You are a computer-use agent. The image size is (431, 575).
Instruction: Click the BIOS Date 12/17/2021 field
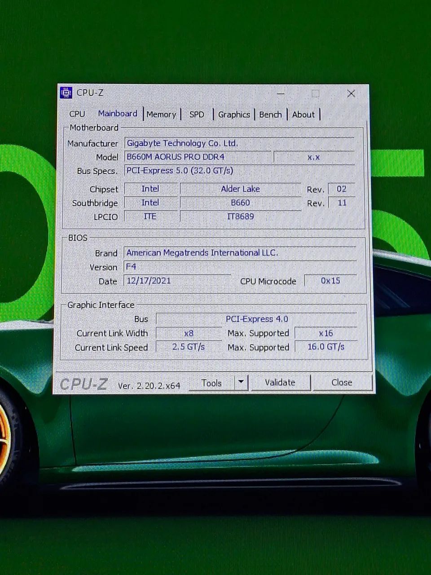coord(177,281)
